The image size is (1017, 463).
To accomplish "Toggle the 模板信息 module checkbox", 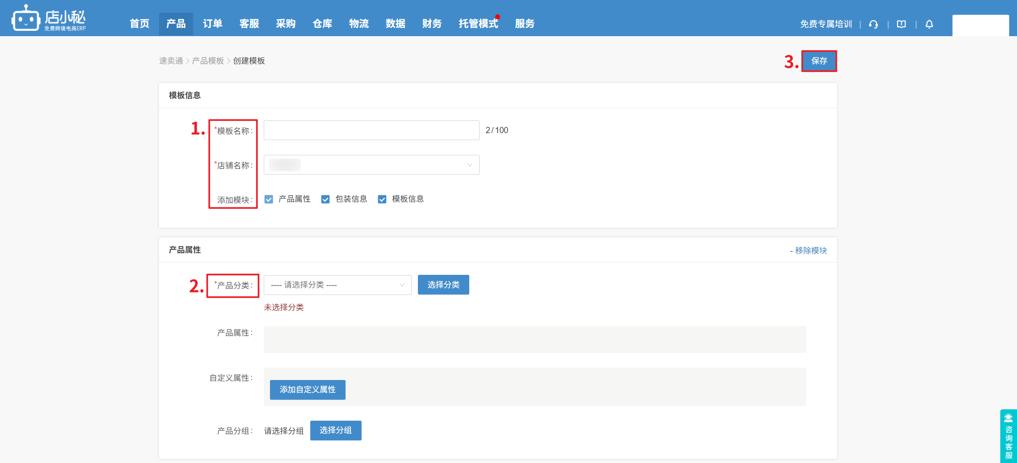I will tap(382, 199).
